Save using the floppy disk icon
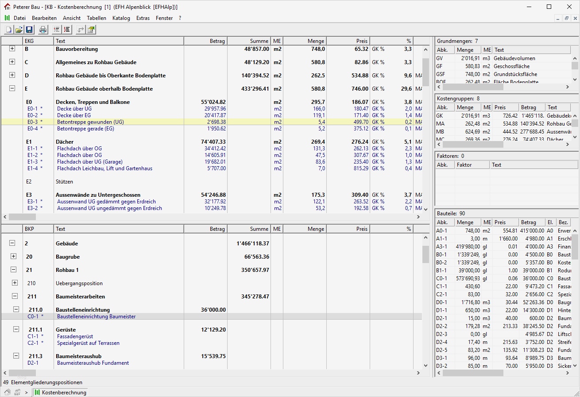The height and width of the screenshot is (397, 580). (x=29, y=30)
